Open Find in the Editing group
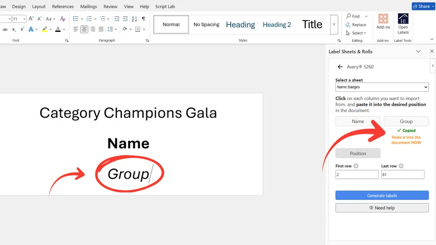The width and height of the screenshot is (436, 245). tap(353, 16)
